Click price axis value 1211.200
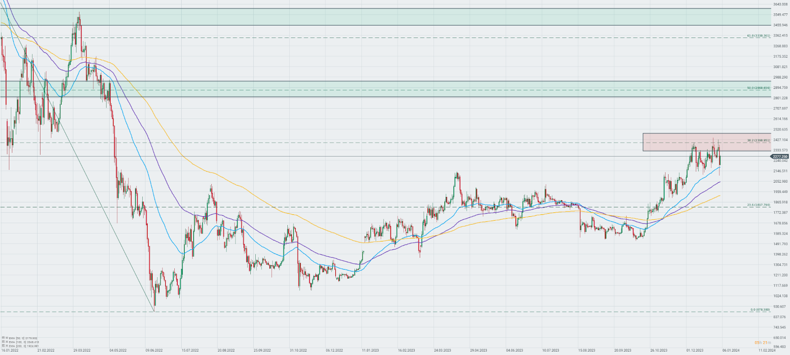The height and width of the screenshot is (355, 790). pos(781,275)
